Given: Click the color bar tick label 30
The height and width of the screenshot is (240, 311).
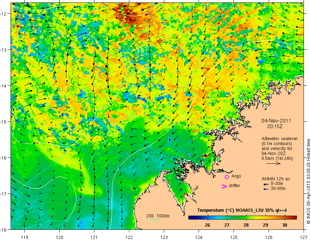Looking at the screenshot, I should pos(284,225).
